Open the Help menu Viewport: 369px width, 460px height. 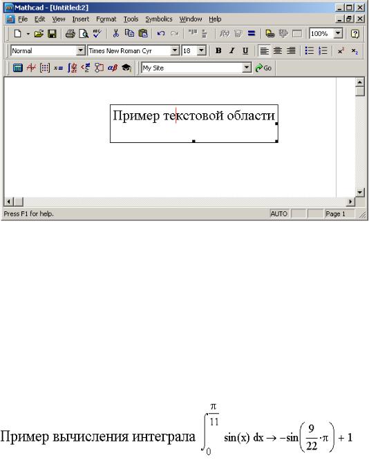[x=215, y=19]
